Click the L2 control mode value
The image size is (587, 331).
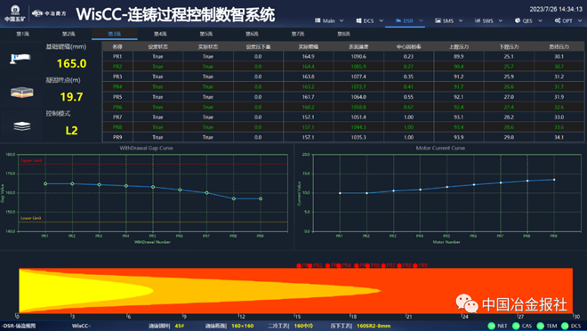coord(71,130)
